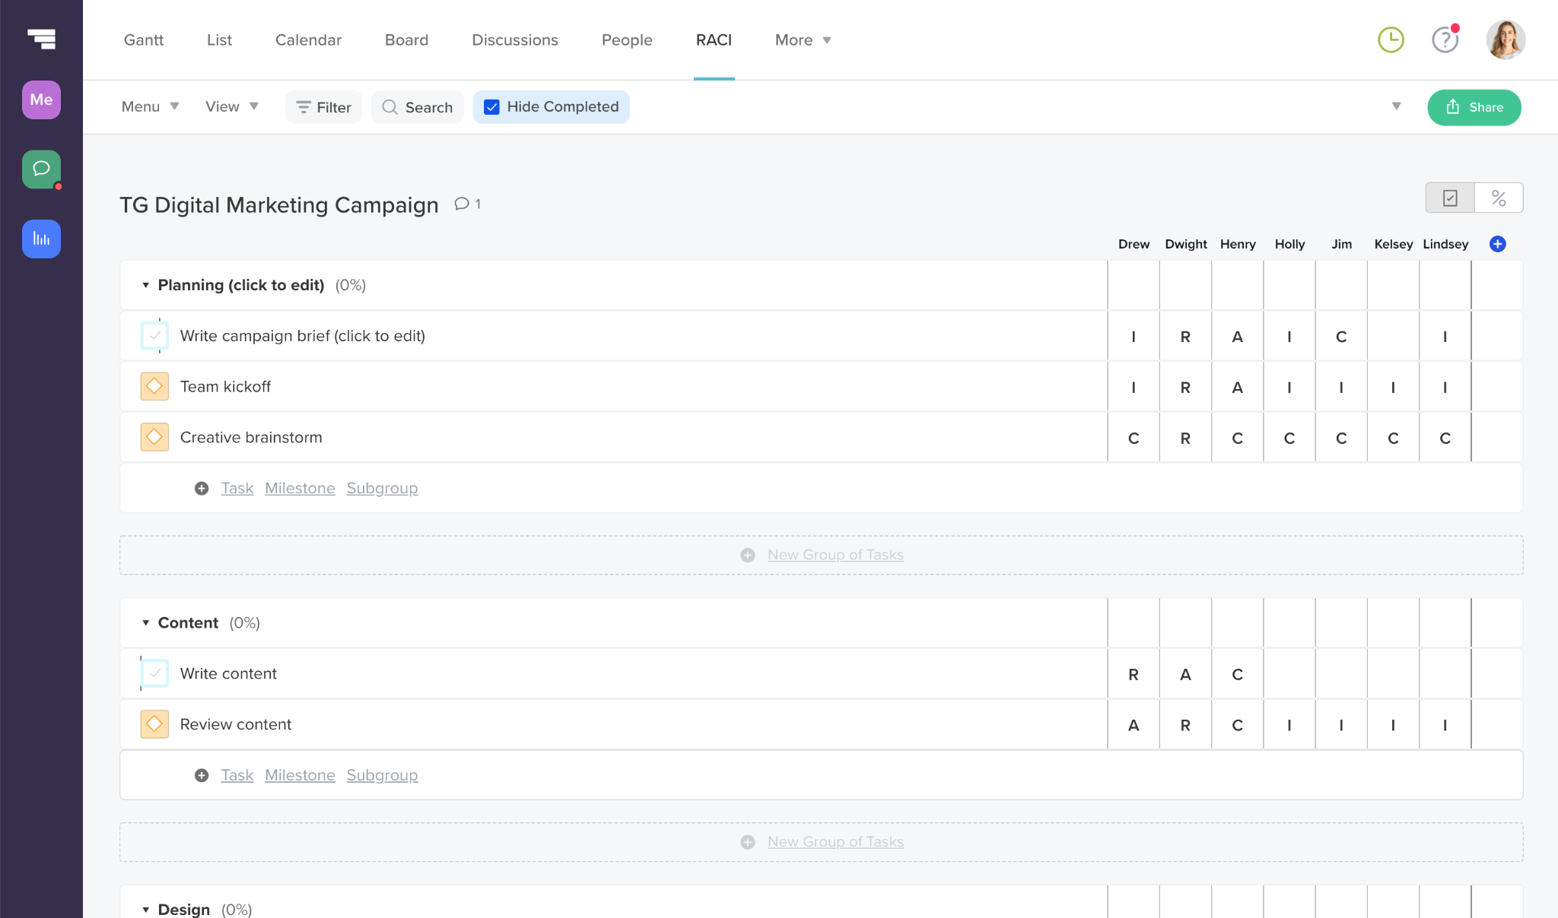Image resolution: width=1558 pixels, height=918 pixels.
Task: Open project comments bubble icon
Action: [462, 204]
